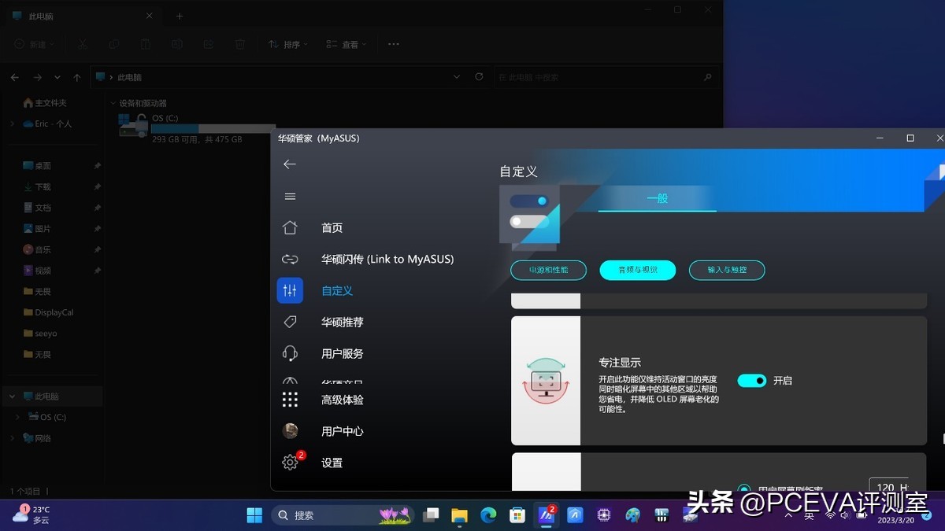Open the 高级体验 advanced experience section
The height and width of the screenshot is (531, 945).
[341, 400]
